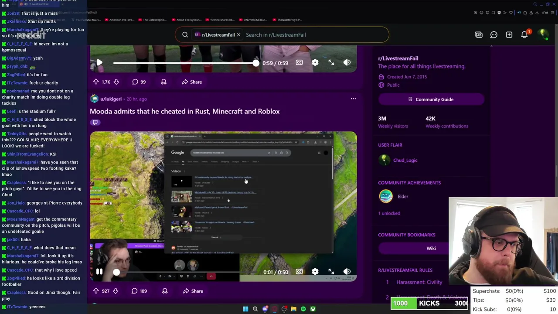Move the Mooda video scrubber handle

[116, 273]
